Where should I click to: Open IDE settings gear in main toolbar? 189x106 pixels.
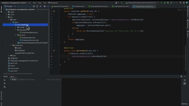click(184, 3)
